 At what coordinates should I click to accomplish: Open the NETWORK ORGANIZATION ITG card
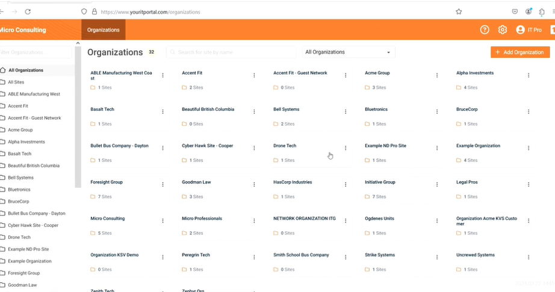click(x=305, y=219)
